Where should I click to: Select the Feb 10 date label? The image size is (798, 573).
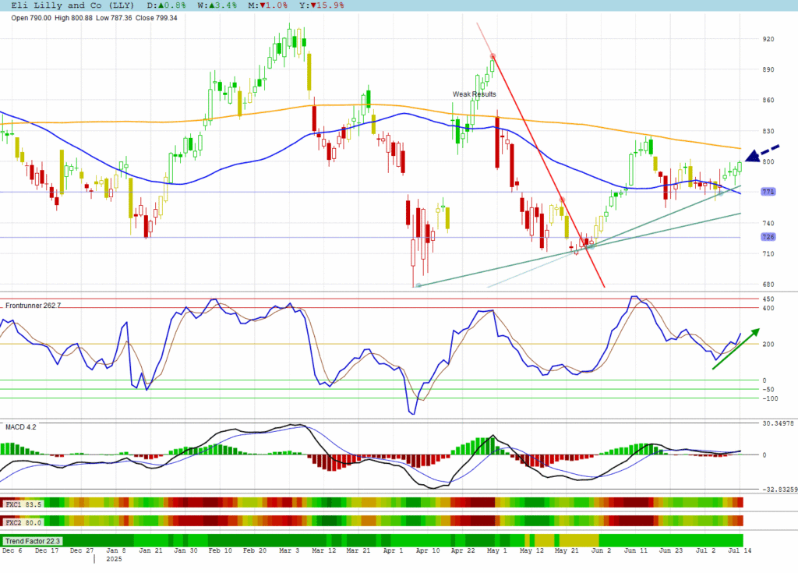(220, 550)
